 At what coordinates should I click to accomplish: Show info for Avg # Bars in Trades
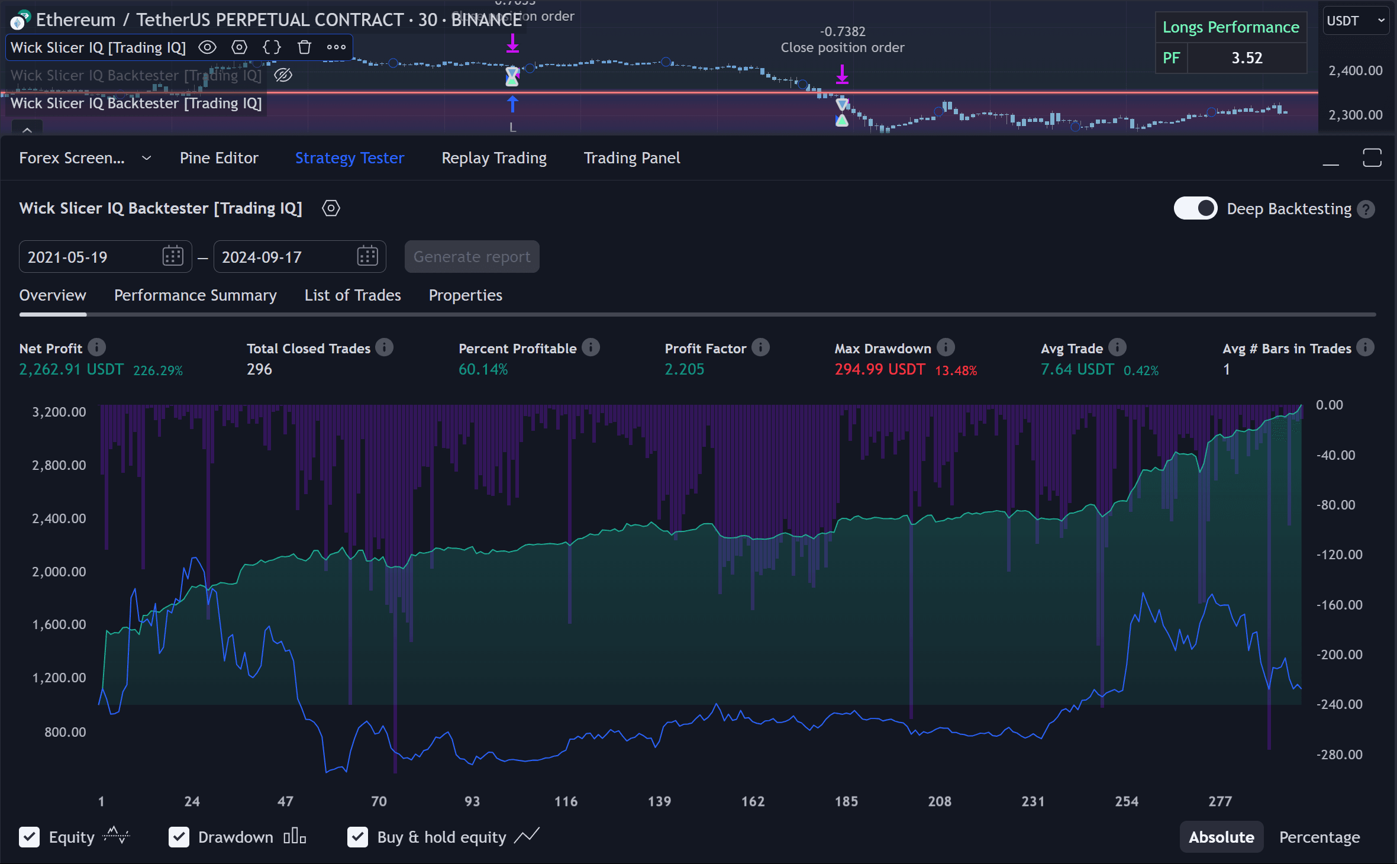click(x=1366, y=347)
